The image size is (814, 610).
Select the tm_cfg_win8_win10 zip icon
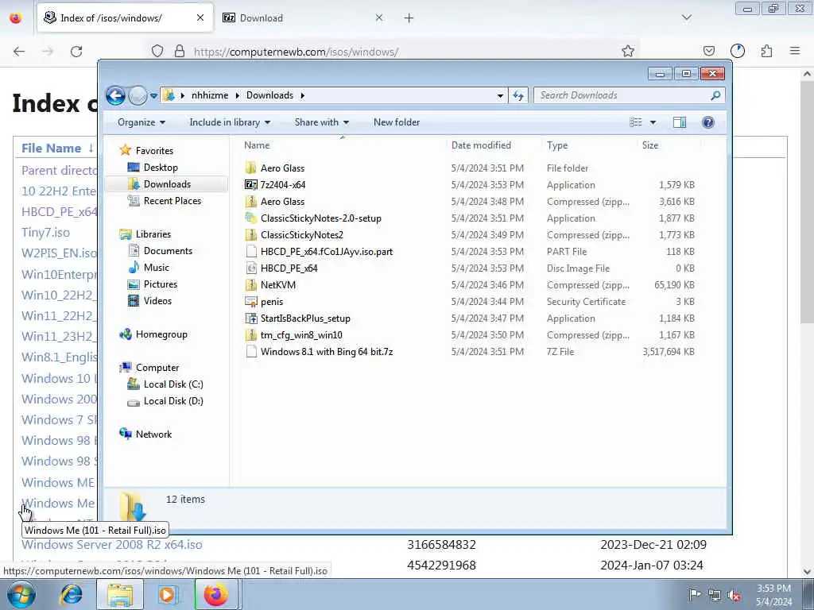(250, 335)
